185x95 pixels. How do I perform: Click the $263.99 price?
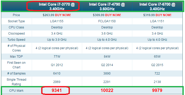(x=49, y=15)
